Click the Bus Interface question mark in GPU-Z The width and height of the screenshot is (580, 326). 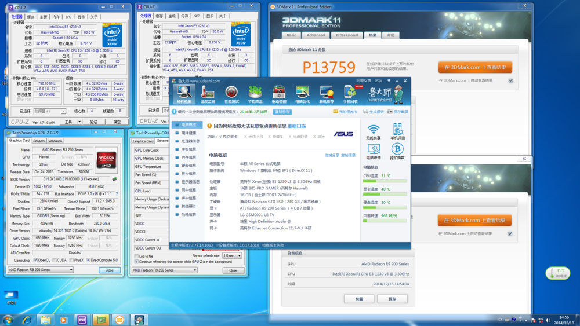pyautogui.click(x=117, y=194)
